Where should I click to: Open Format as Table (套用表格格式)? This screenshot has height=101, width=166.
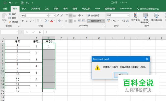click(x=146, y=18)
